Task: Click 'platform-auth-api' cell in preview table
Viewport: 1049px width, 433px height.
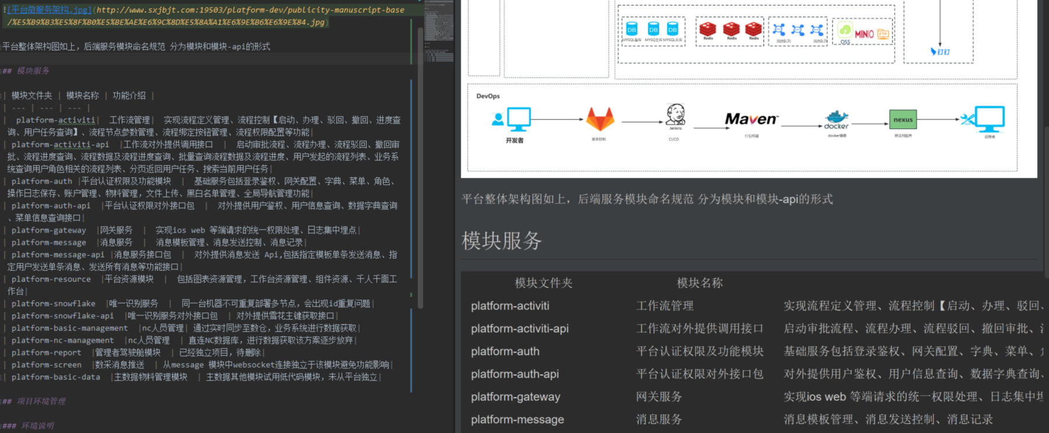Action: click(515, 374)
